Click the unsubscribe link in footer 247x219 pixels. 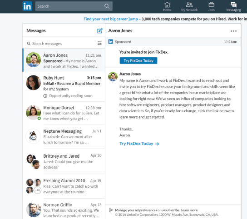[x=170, y=210]
